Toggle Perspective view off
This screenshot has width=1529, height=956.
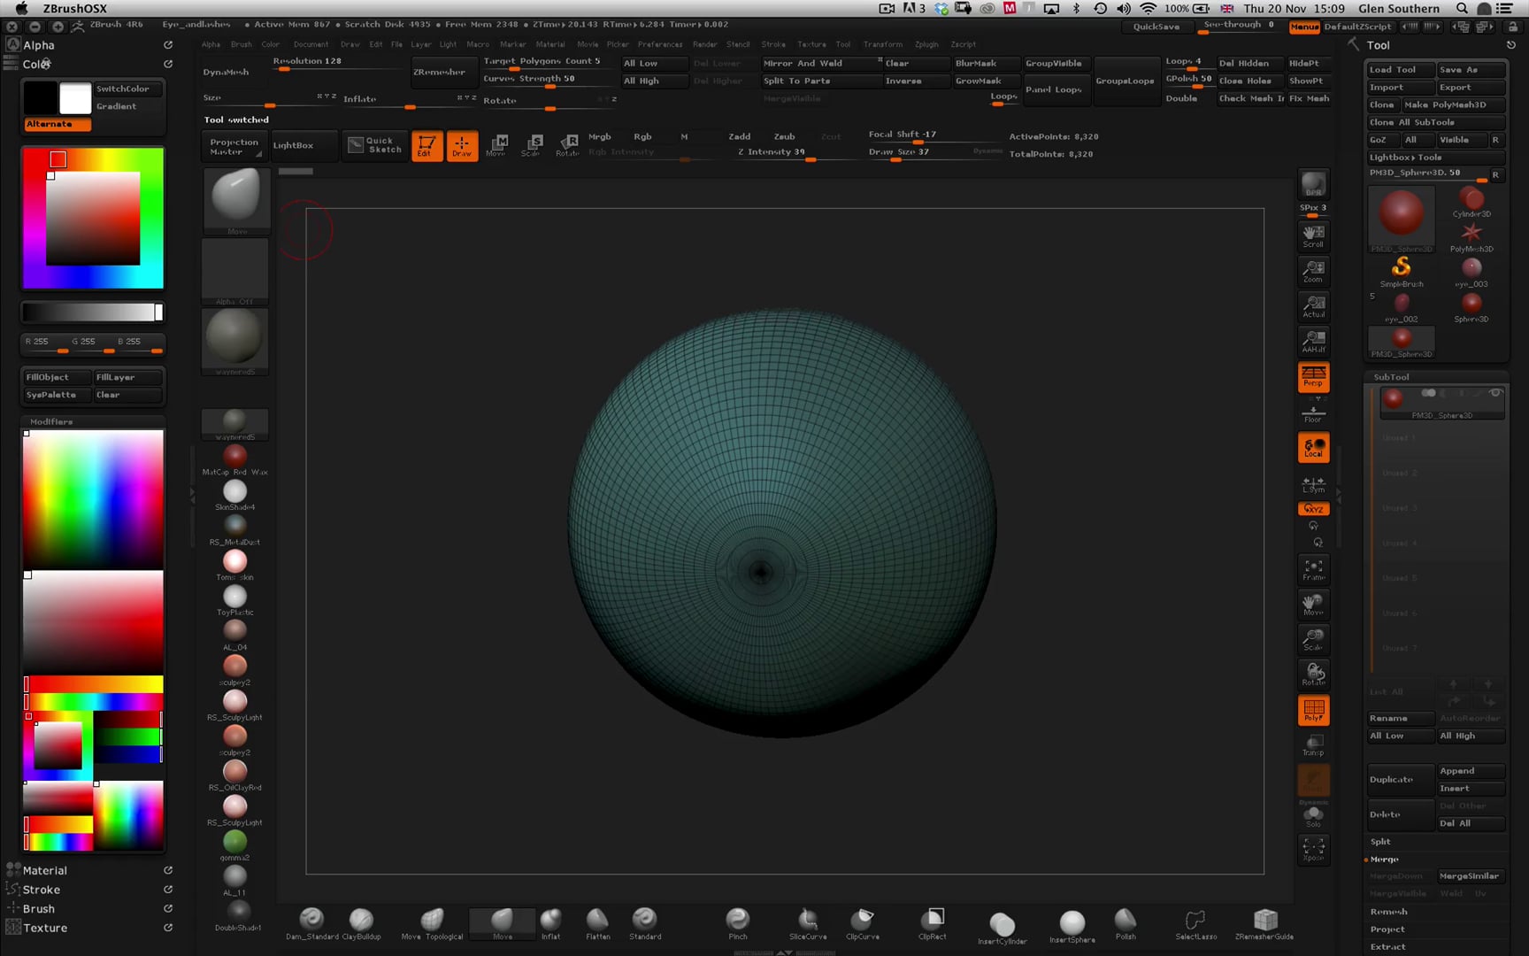click(1313, 376)
